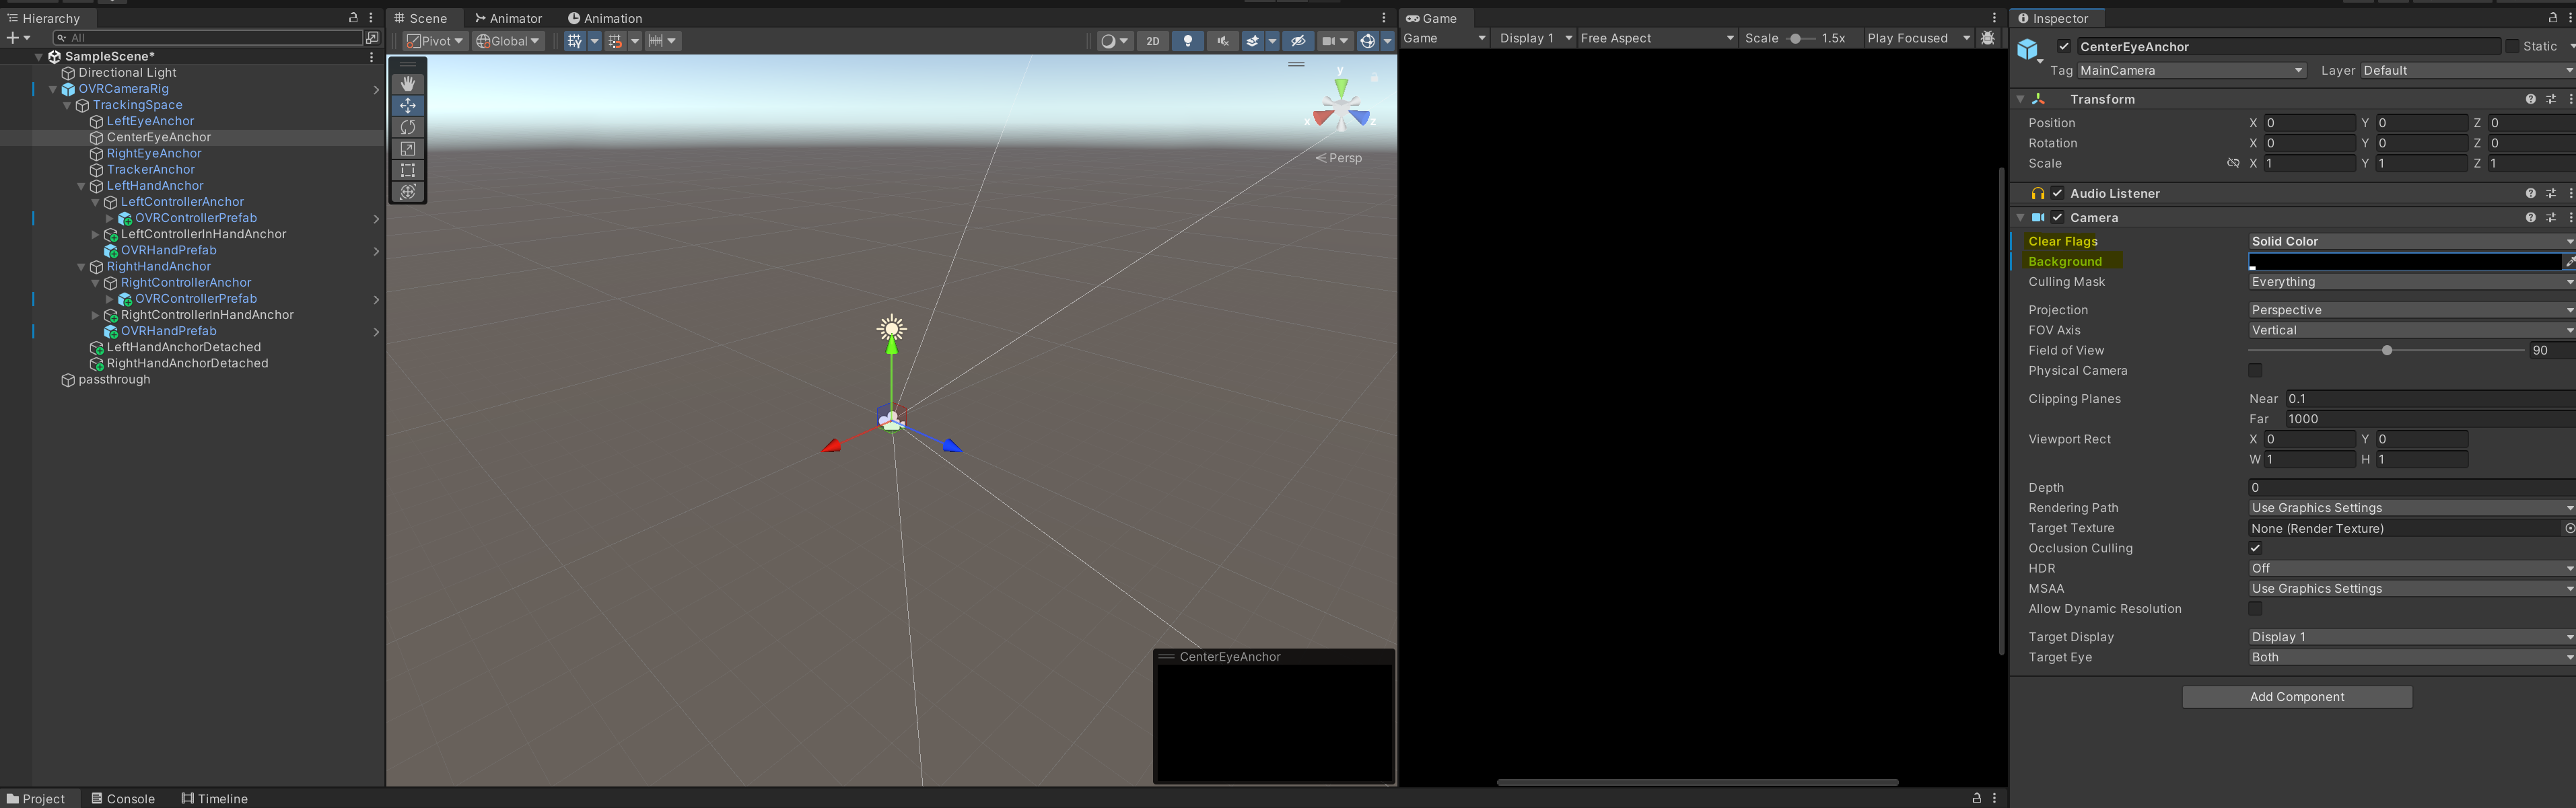
Task: Click the Field of View slider
Action: pyautogui.click(x=2386, y=350)
